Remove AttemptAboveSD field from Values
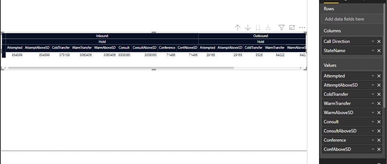Screen dimensions: 387x164 tap(379, 85)
